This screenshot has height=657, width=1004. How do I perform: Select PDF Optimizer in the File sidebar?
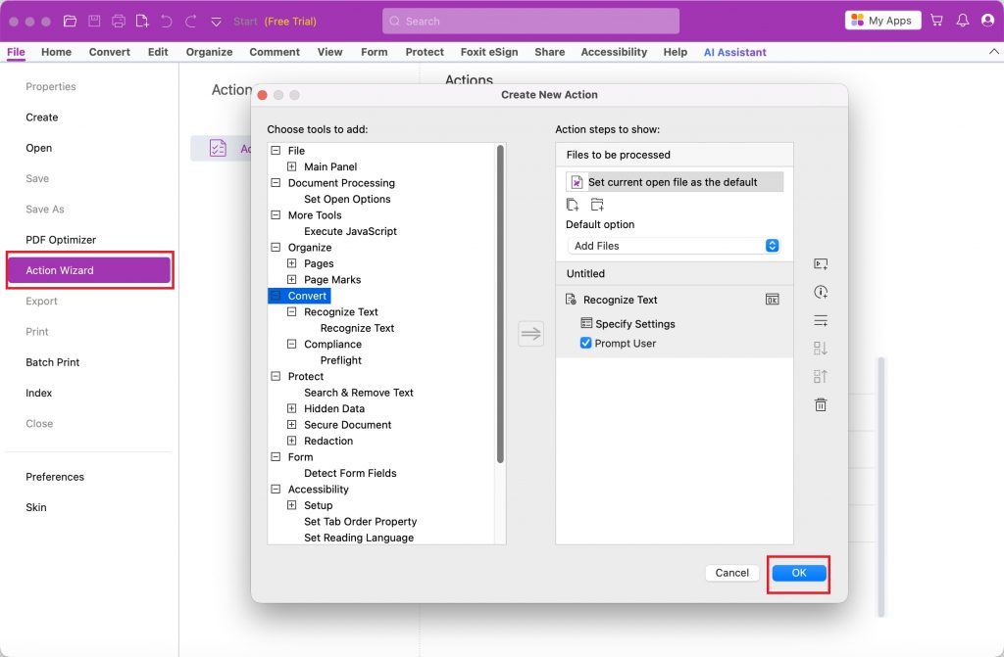pos(61,240)
